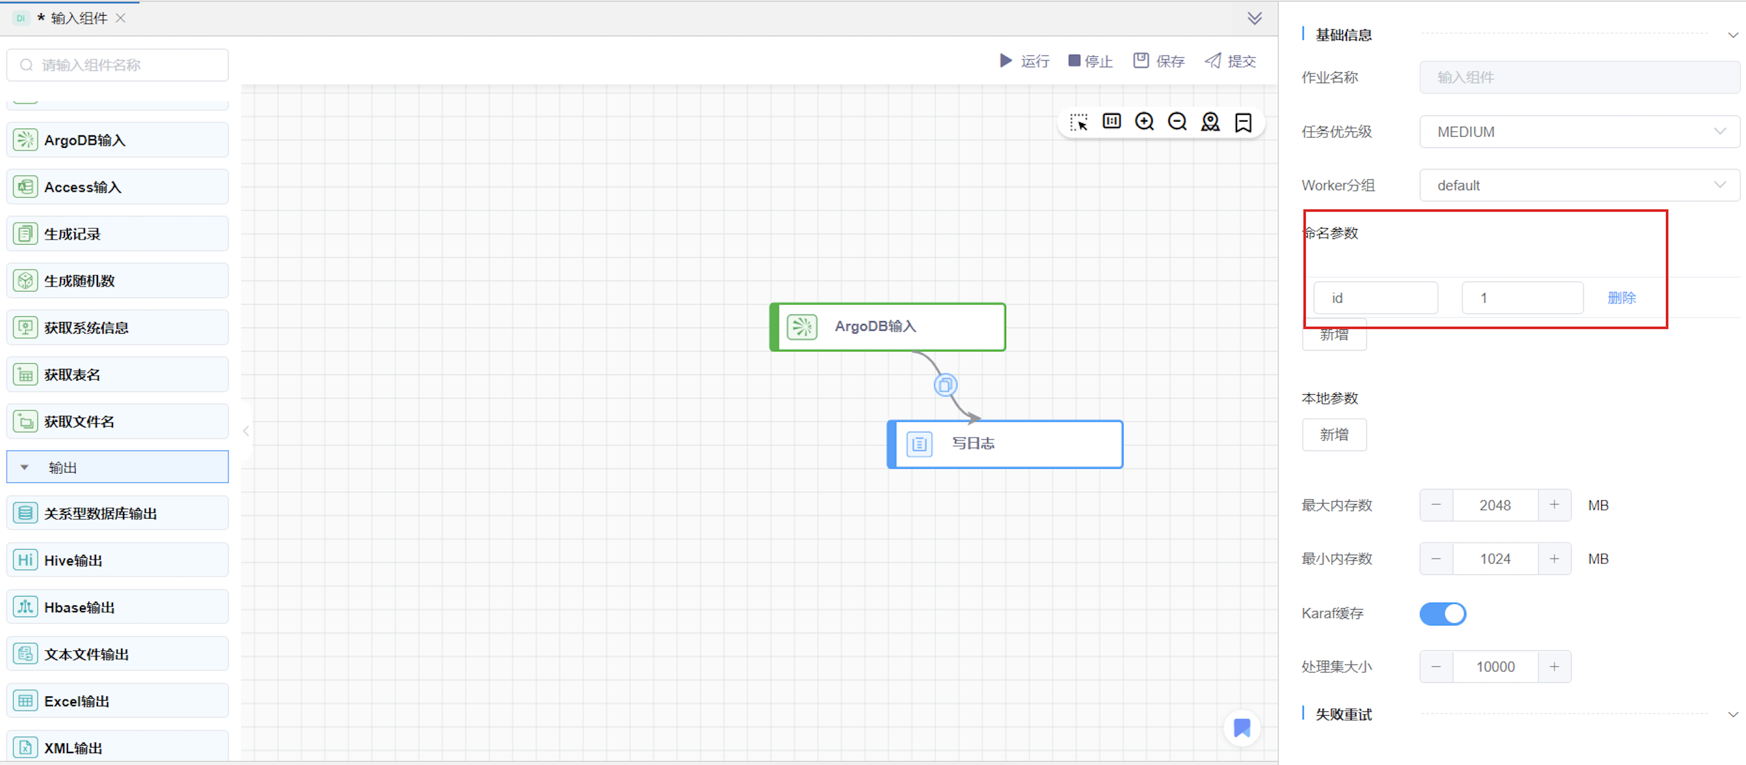Click 新增 under 本地参数
1746x765 pixels.
1333,435
